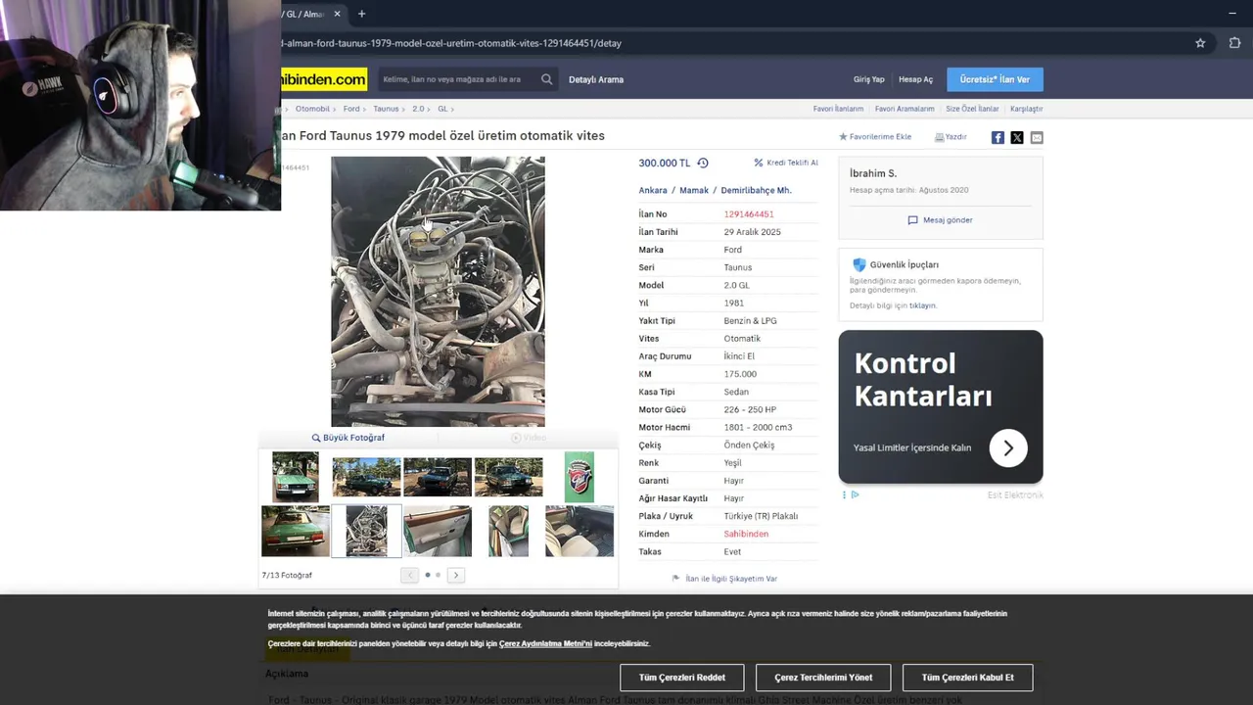Screen dimensions: 1253x705
Task: Select door panel interior thumbnail
Action: [x=438, y=531]
